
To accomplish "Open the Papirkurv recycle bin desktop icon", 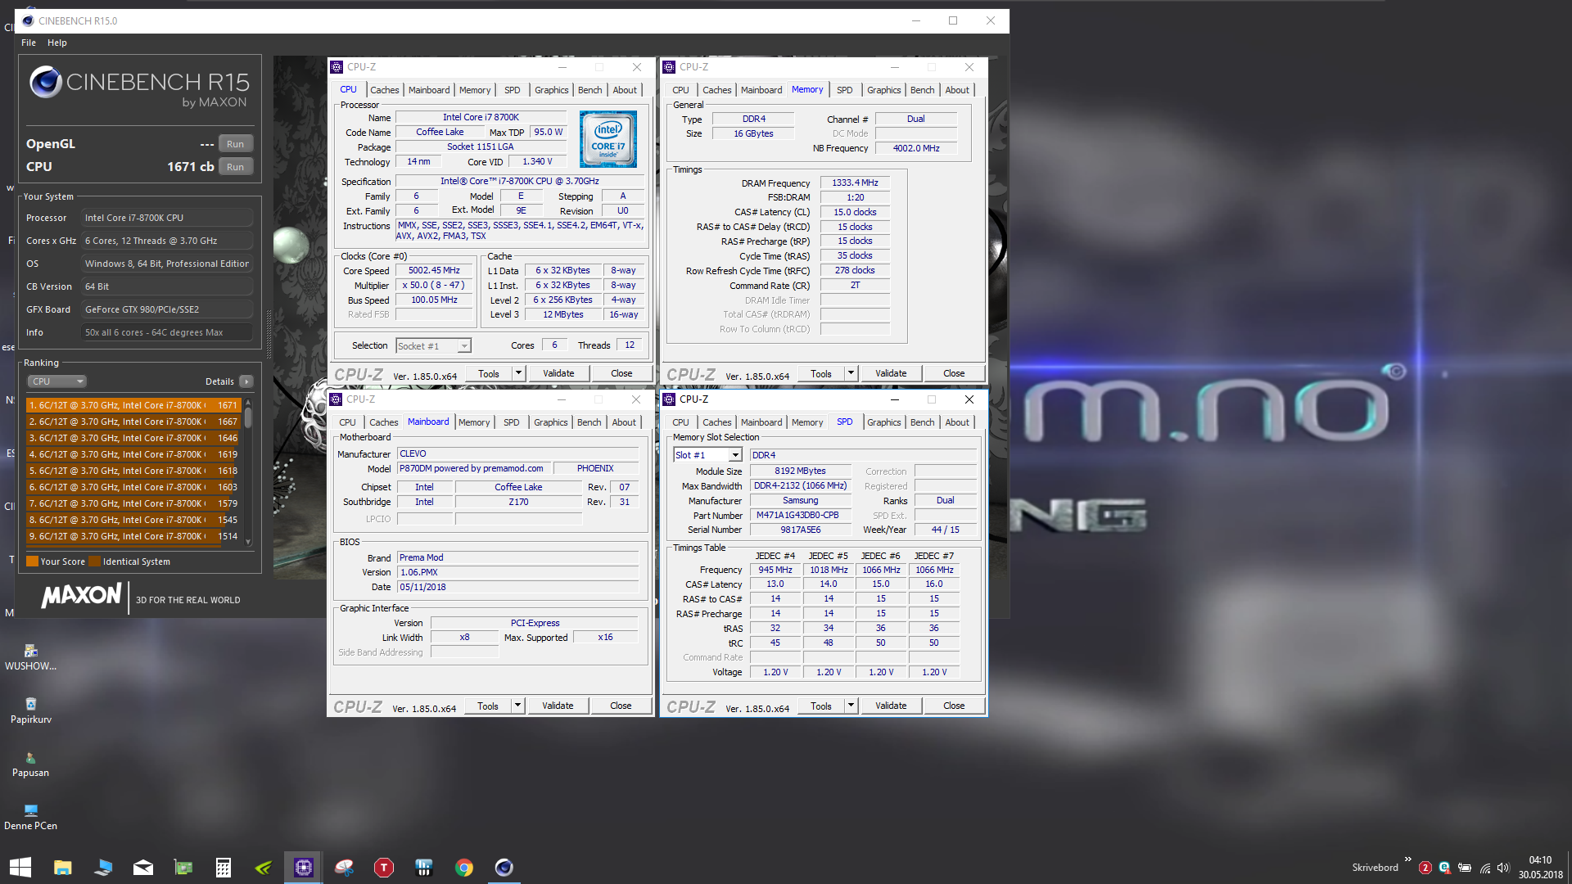I will click(x=30, y=710).
